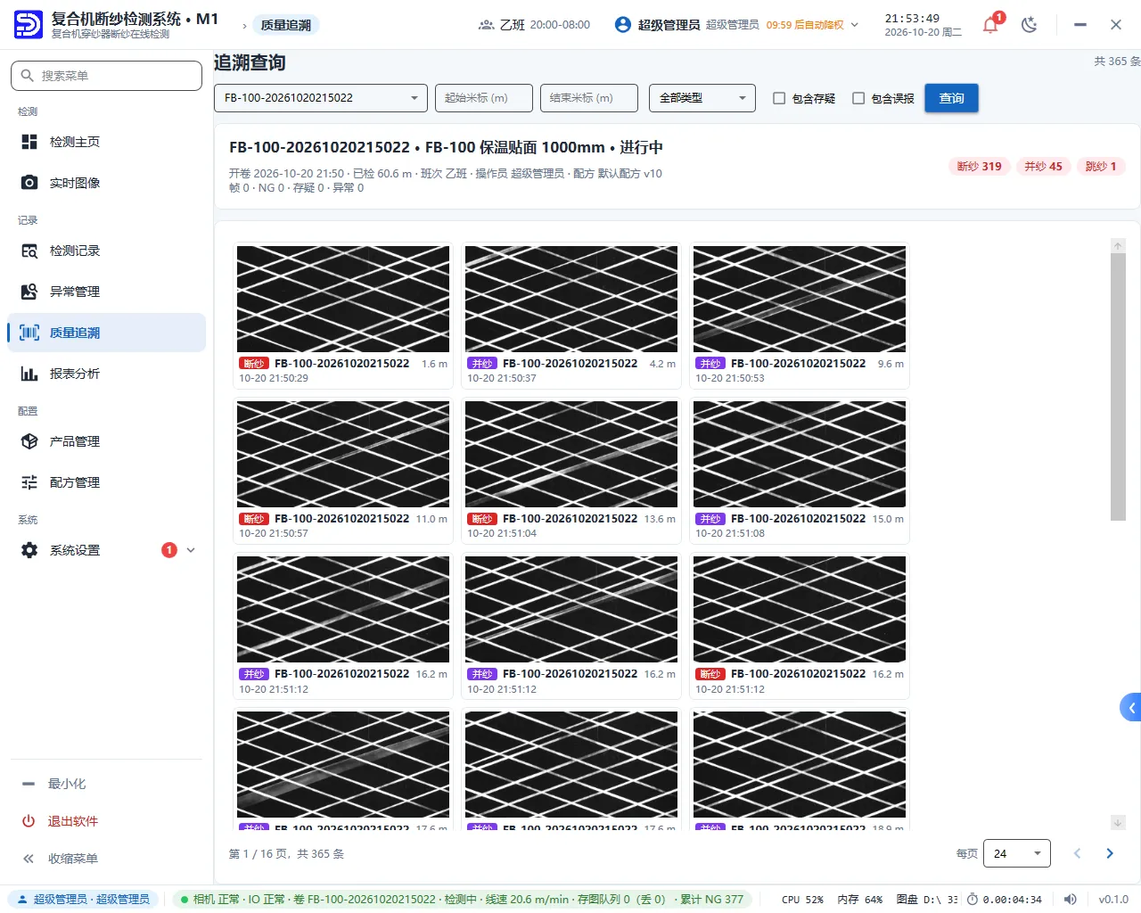Enable the 包含误报 checkbox
This screenshot has width=1141, height=913.
point(858,98)
